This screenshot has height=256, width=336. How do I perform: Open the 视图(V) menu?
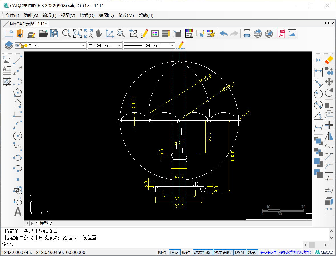click(x=68, y=15)
